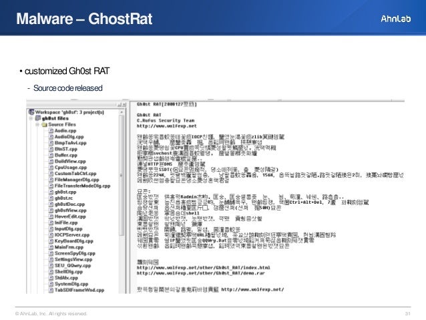Open FileManagerDlg.cpp file
The height and width of the screenshot is (320, 426).
pyautogui.click(x=77, y=180)
